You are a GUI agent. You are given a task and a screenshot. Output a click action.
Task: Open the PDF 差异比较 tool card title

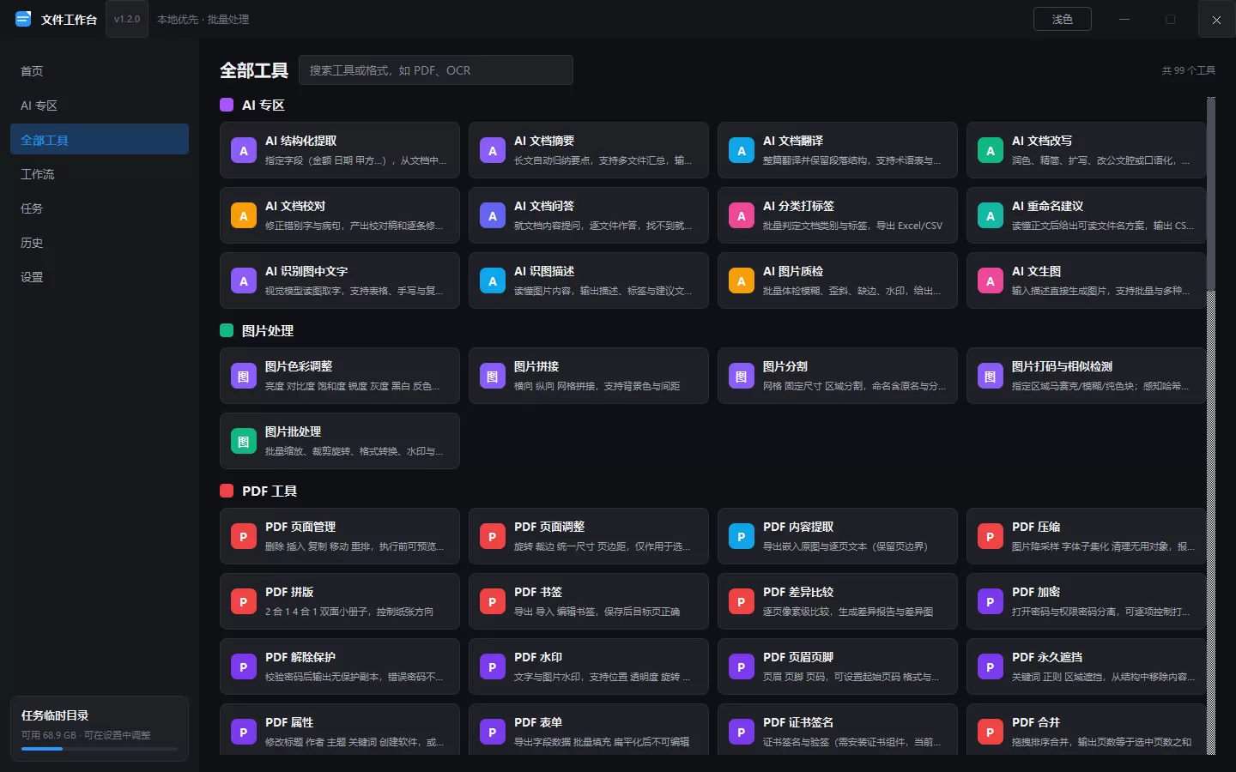tap(798, 592)
